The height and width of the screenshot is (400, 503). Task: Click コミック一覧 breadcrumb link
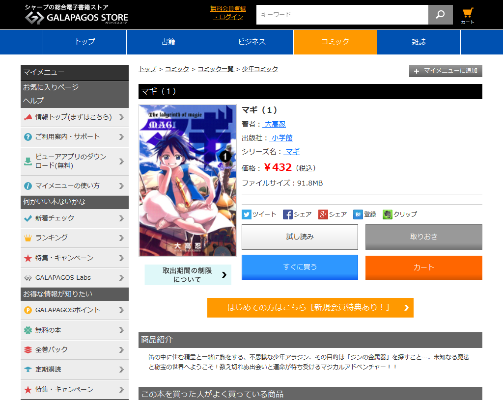216,69
